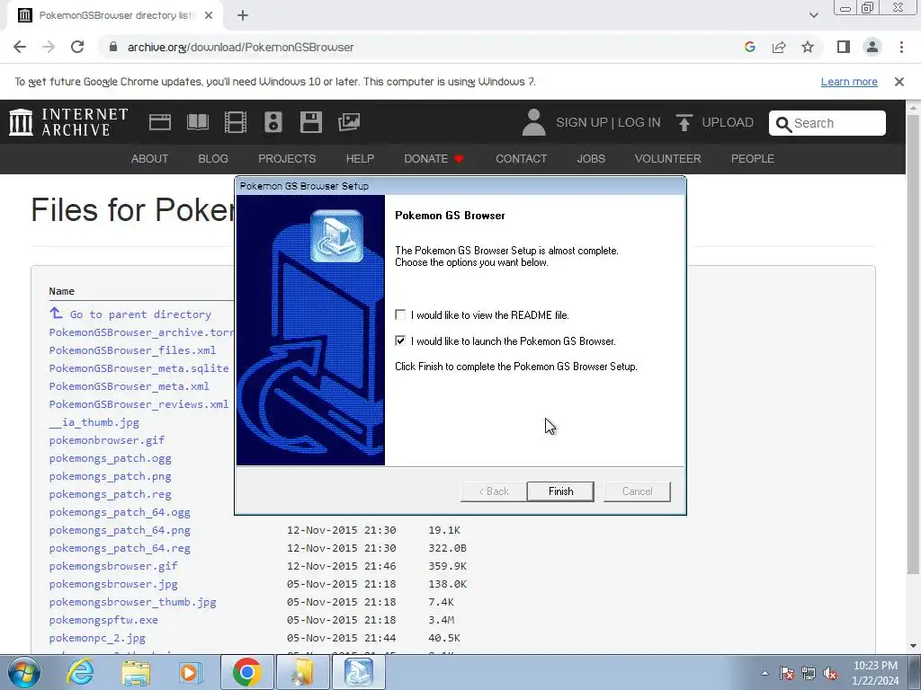This screenshot has height=690, width=921.
Task: Click the address bar URL
Action: tap(240, 47)
